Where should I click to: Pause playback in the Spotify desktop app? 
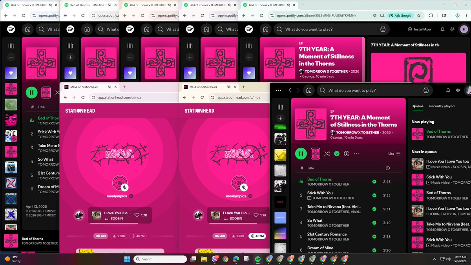[x=301, y=154]
